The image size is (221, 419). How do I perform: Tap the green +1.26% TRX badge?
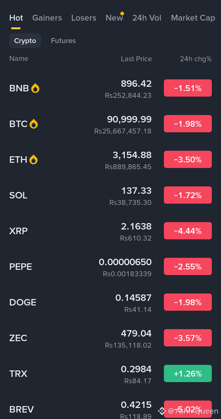point(188,374)
